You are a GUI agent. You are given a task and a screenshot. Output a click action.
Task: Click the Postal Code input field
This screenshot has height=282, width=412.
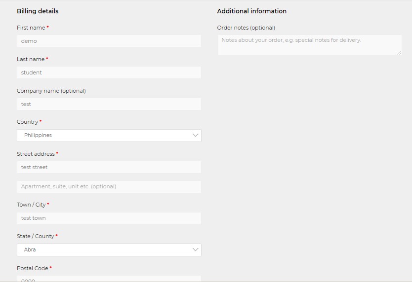pos(109,279)
